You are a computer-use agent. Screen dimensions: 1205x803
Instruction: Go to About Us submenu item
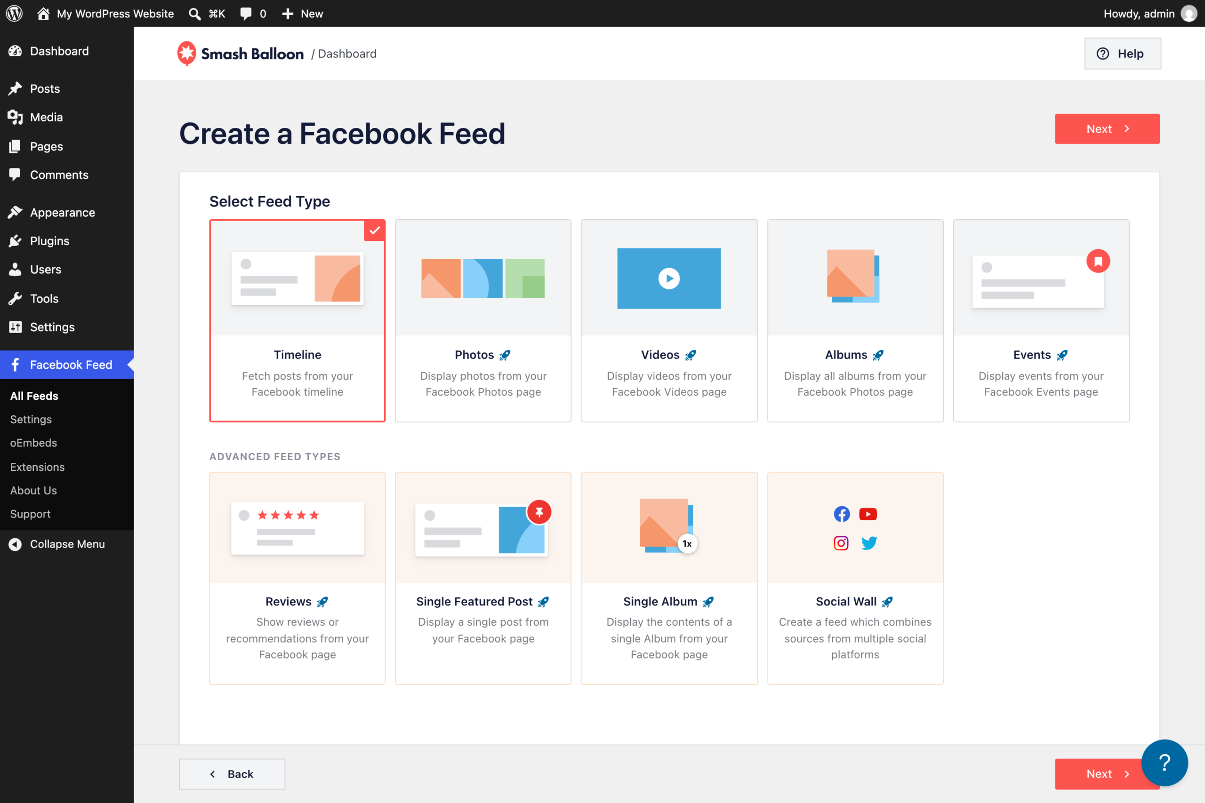(x=33, y=490)
